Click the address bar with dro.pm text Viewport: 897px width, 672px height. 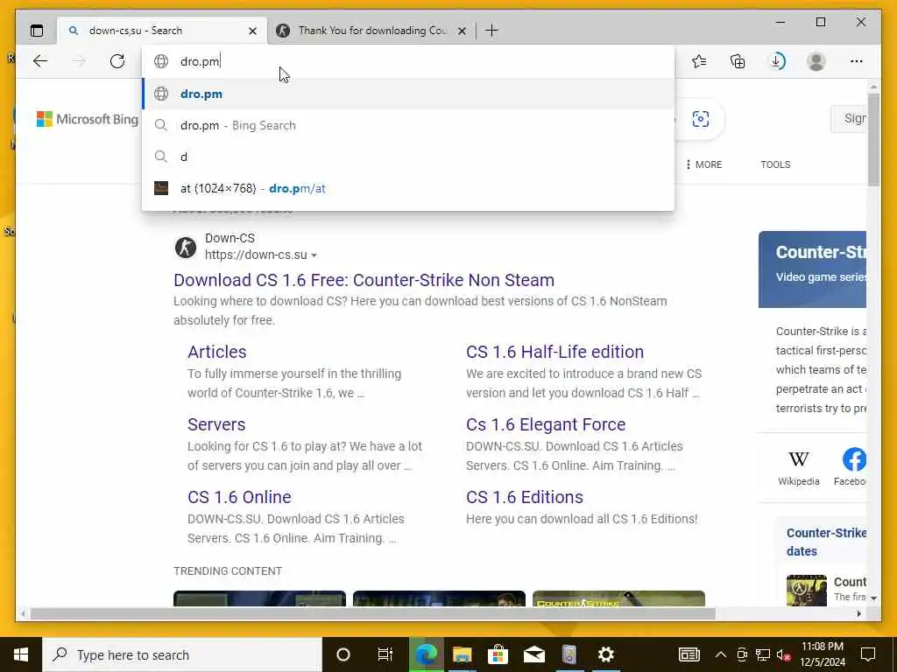pos(408,61)
